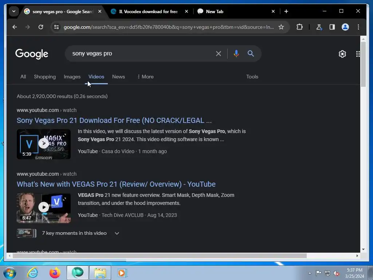
Task: Switch to Shopping results tab
Action: (x=45, y=77)
